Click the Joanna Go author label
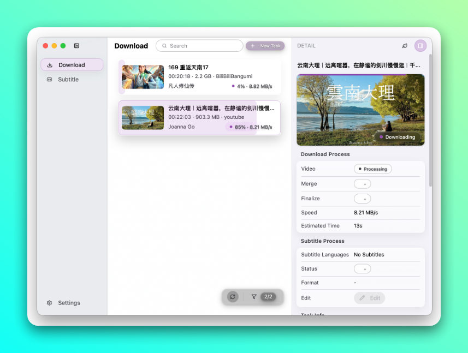468x353 pixels. [181, 127]
